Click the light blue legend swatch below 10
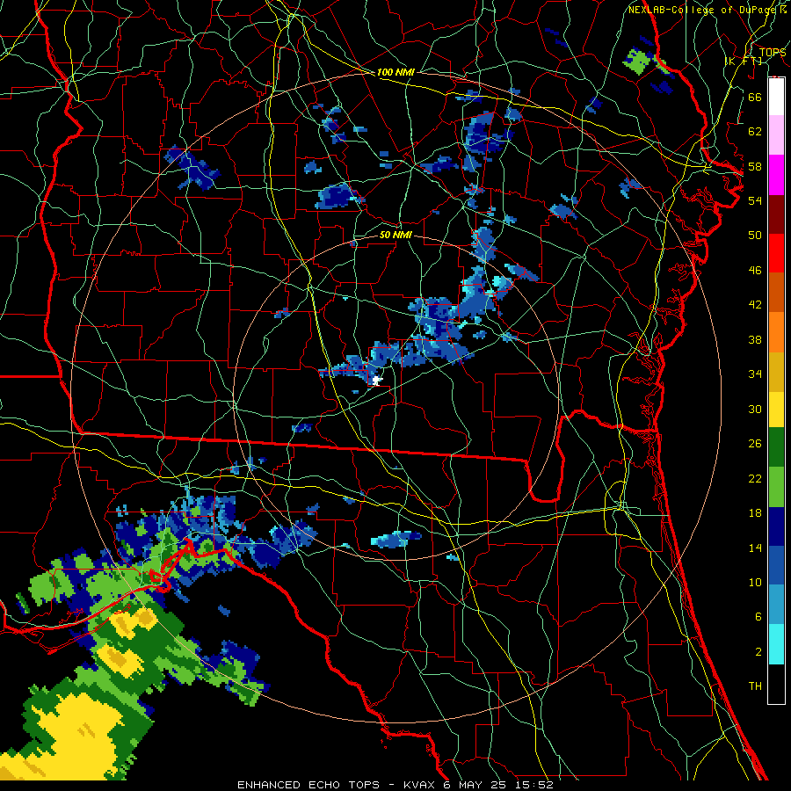 click(x=776, y=605)
